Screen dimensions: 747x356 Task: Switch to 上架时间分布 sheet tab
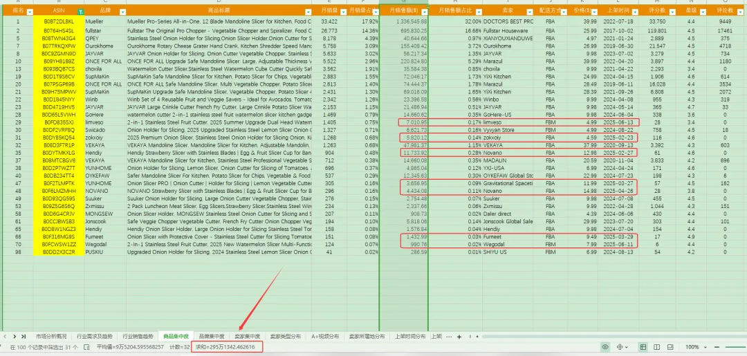coord(410,337)
